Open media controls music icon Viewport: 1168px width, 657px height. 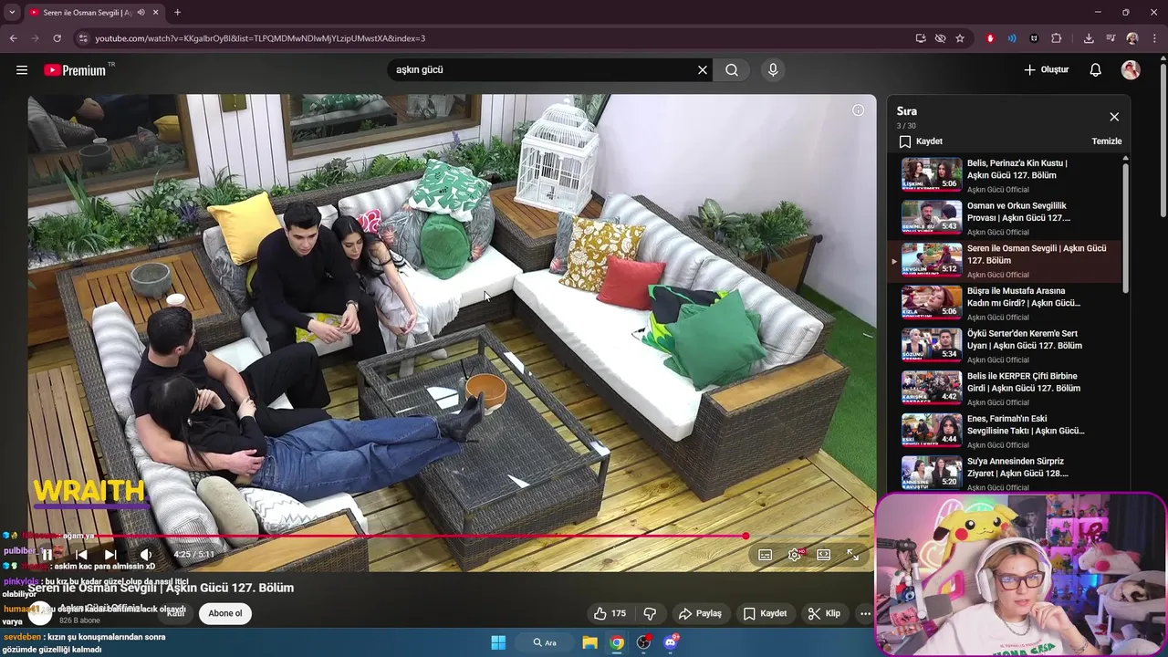[1111, 38]
